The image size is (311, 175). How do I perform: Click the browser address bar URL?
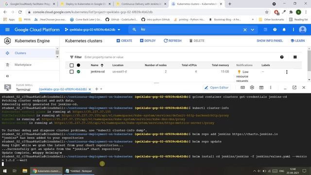pyautogui.click(x=93, y=12)
